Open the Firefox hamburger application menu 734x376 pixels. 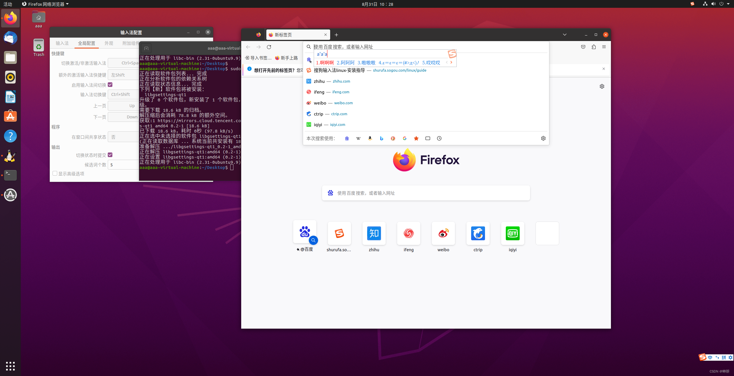click(x=604, y=47)
